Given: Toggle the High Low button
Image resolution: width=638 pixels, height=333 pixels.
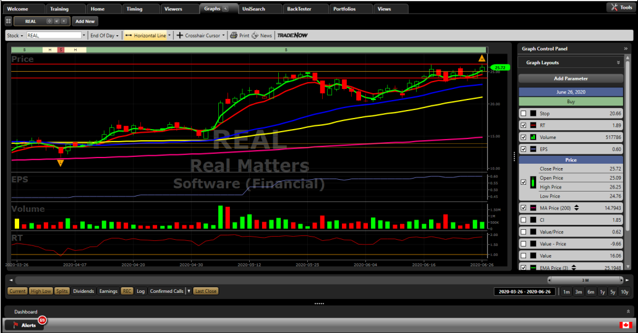Looking at the screenshot, I should pos(41,291).
